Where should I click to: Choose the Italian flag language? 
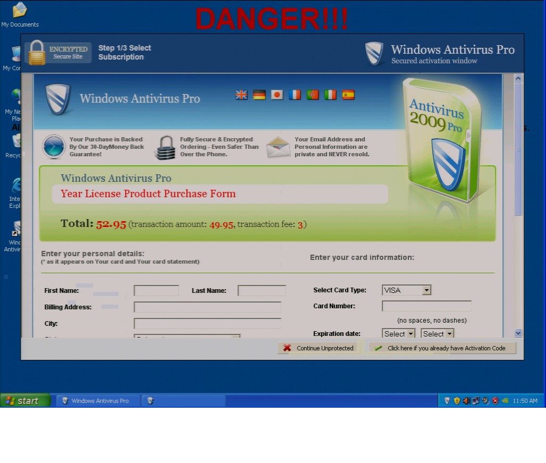pyautogui.click(x=330, y=95)
